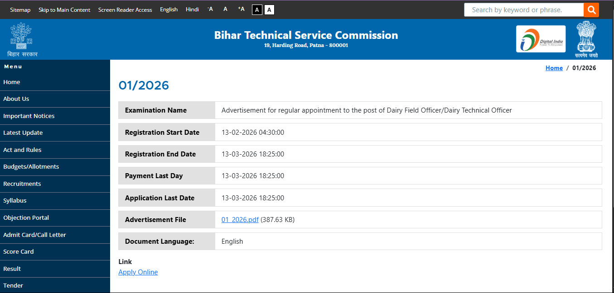614x293 pixels.
Task: Select Tender from the sidebar menu
Action: (x=13, y=285)
